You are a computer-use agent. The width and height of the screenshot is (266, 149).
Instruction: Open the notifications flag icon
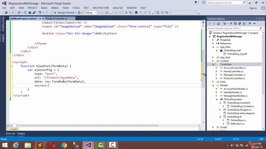(x=197, y=2)
